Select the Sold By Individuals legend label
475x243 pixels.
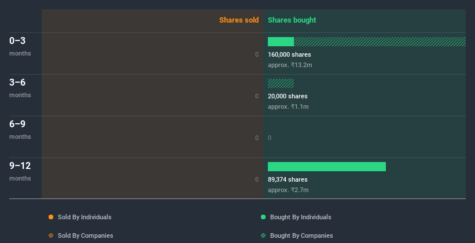tap(84, 217)
